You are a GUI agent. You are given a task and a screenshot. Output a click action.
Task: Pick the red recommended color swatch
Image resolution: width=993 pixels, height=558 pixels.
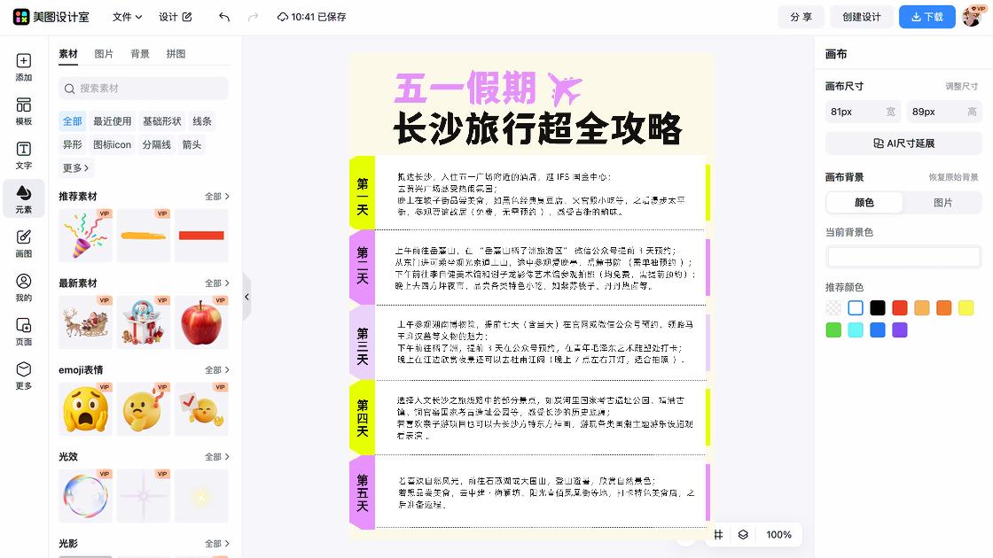[899, 307]
